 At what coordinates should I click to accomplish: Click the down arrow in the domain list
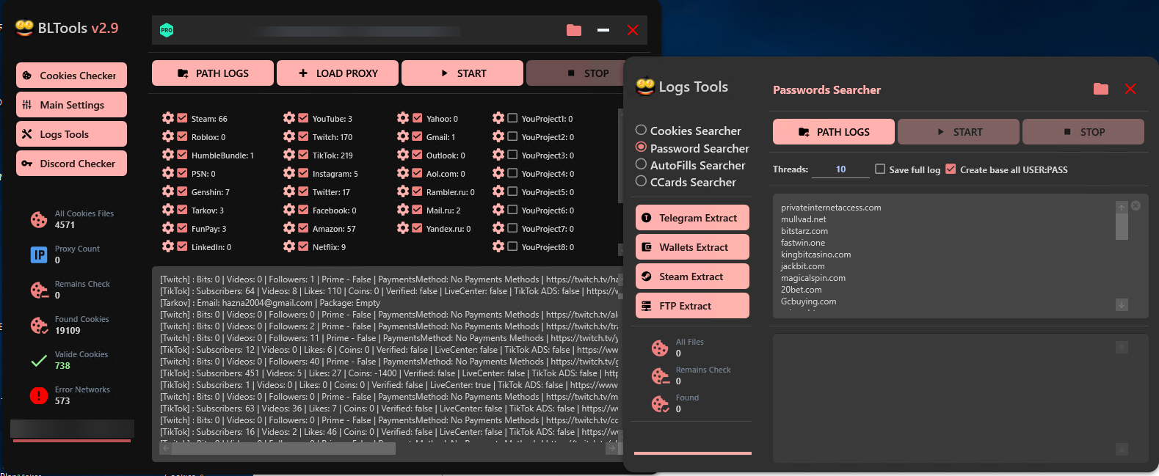[x=1122, y=304]
